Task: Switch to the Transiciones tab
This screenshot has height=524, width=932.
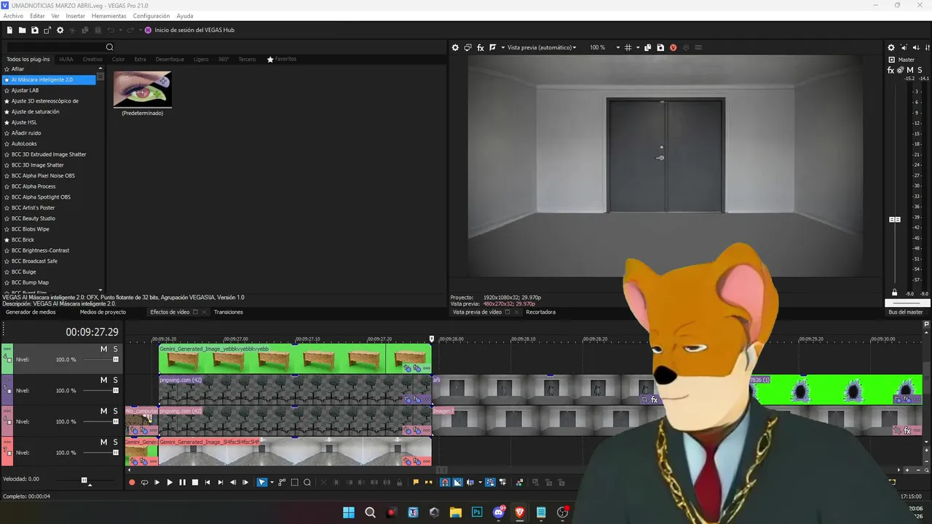Action: (229, 312)
